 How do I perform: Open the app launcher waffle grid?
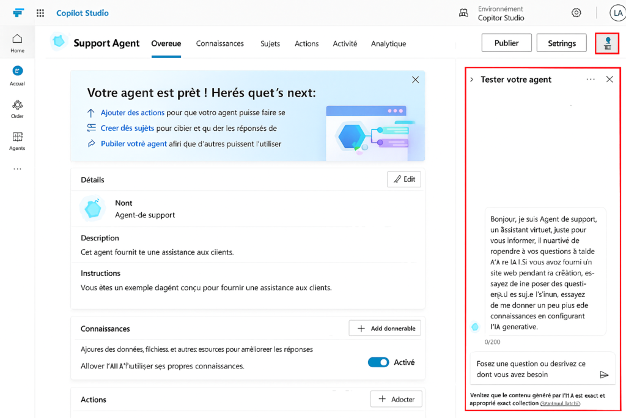click(x=40, y=13)
